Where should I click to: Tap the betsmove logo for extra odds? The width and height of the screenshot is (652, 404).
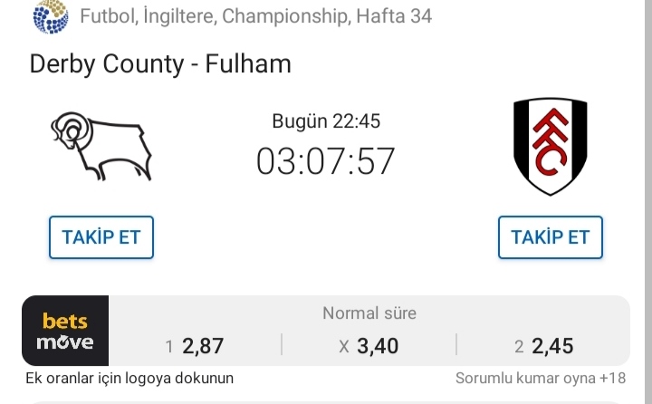pyautogui.click(x=65, y=331)
